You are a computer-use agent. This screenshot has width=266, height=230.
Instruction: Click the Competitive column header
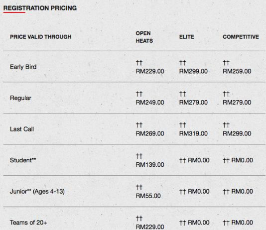point(241,37)
